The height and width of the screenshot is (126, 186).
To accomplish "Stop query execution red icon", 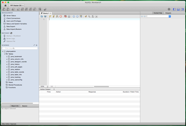I will pyautogui.click(x=61, y=16).
